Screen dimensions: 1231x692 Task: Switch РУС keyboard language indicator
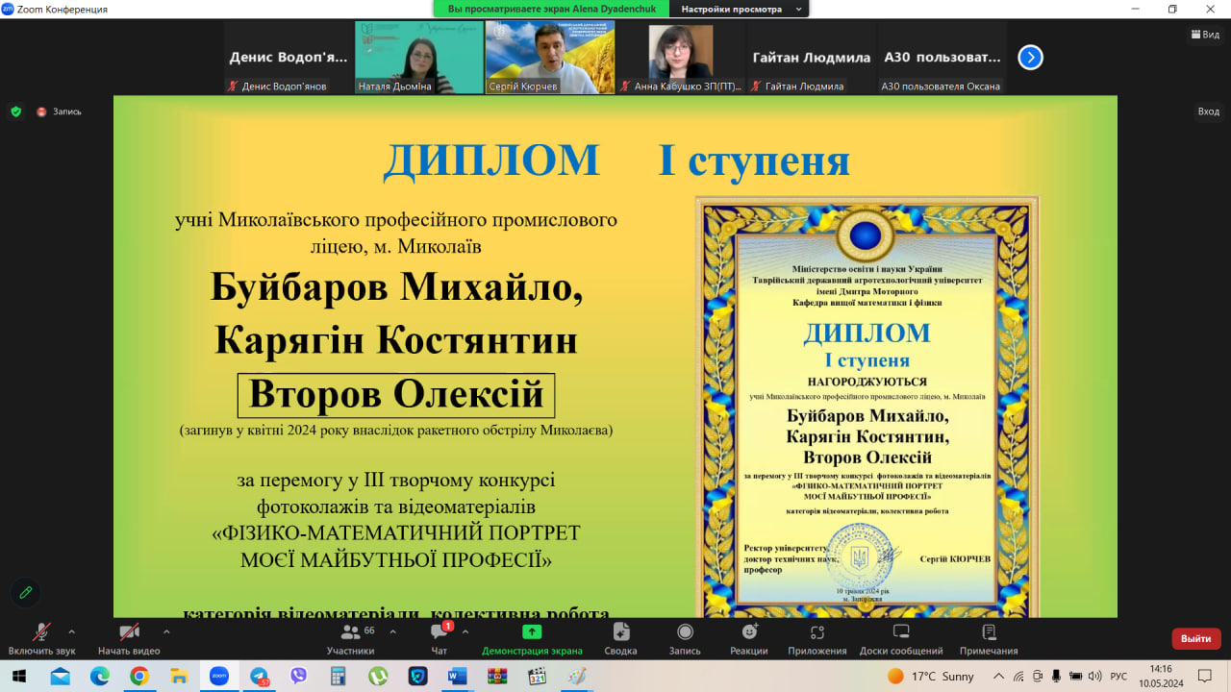tap(1118, 677)
